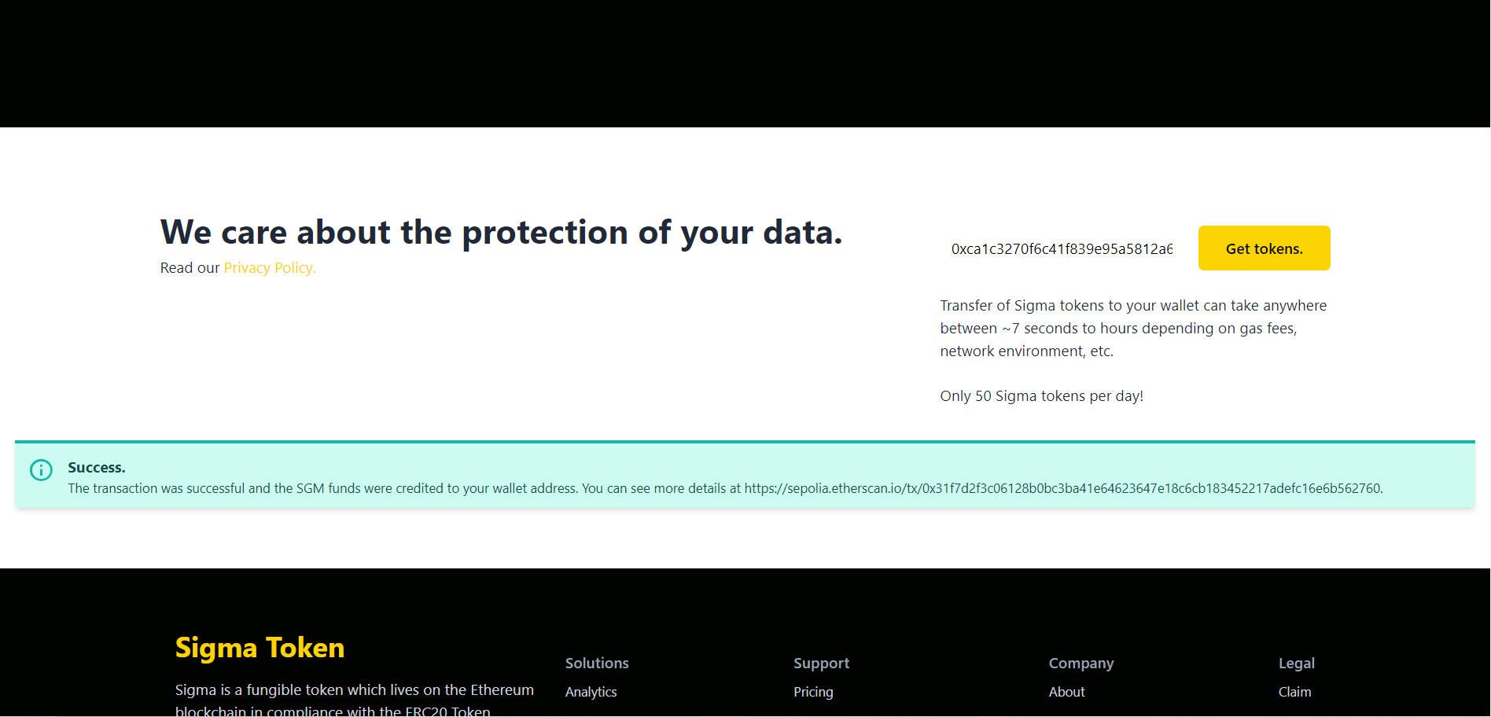
Task: Open the Analytics page under Solutions
Action: click(x=591, y=692)
